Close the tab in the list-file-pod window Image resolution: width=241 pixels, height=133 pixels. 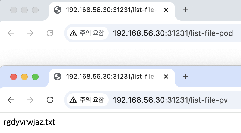click(166, 10)
